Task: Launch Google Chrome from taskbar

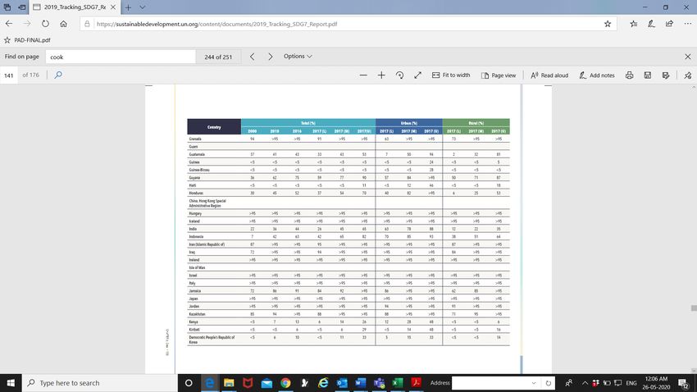Action: [285, 383]
